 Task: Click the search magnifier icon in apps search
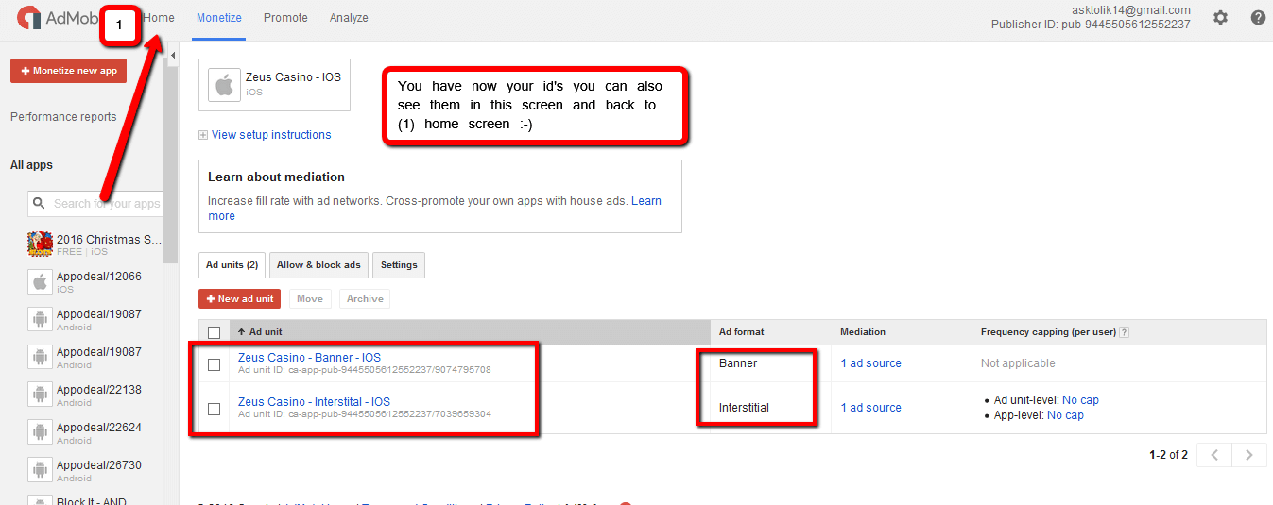[39, 203]
